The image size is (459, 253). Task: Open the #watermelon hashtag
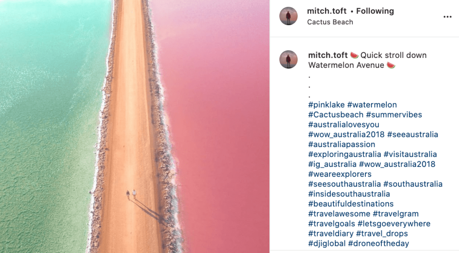pyautogui.click(x=372, y=105)
